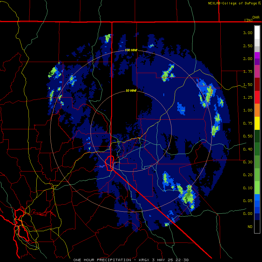Select the brightest green swatch beside 0.10
This screenshot has height=262, width=262.
click(257, 188)
